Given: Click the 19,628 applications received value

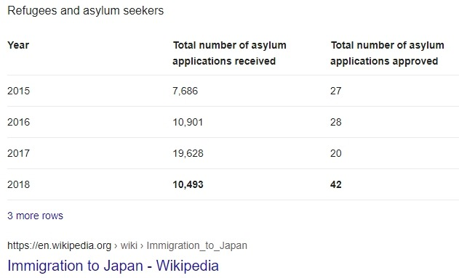Looking at the screenshot, I should pos(188,153).
